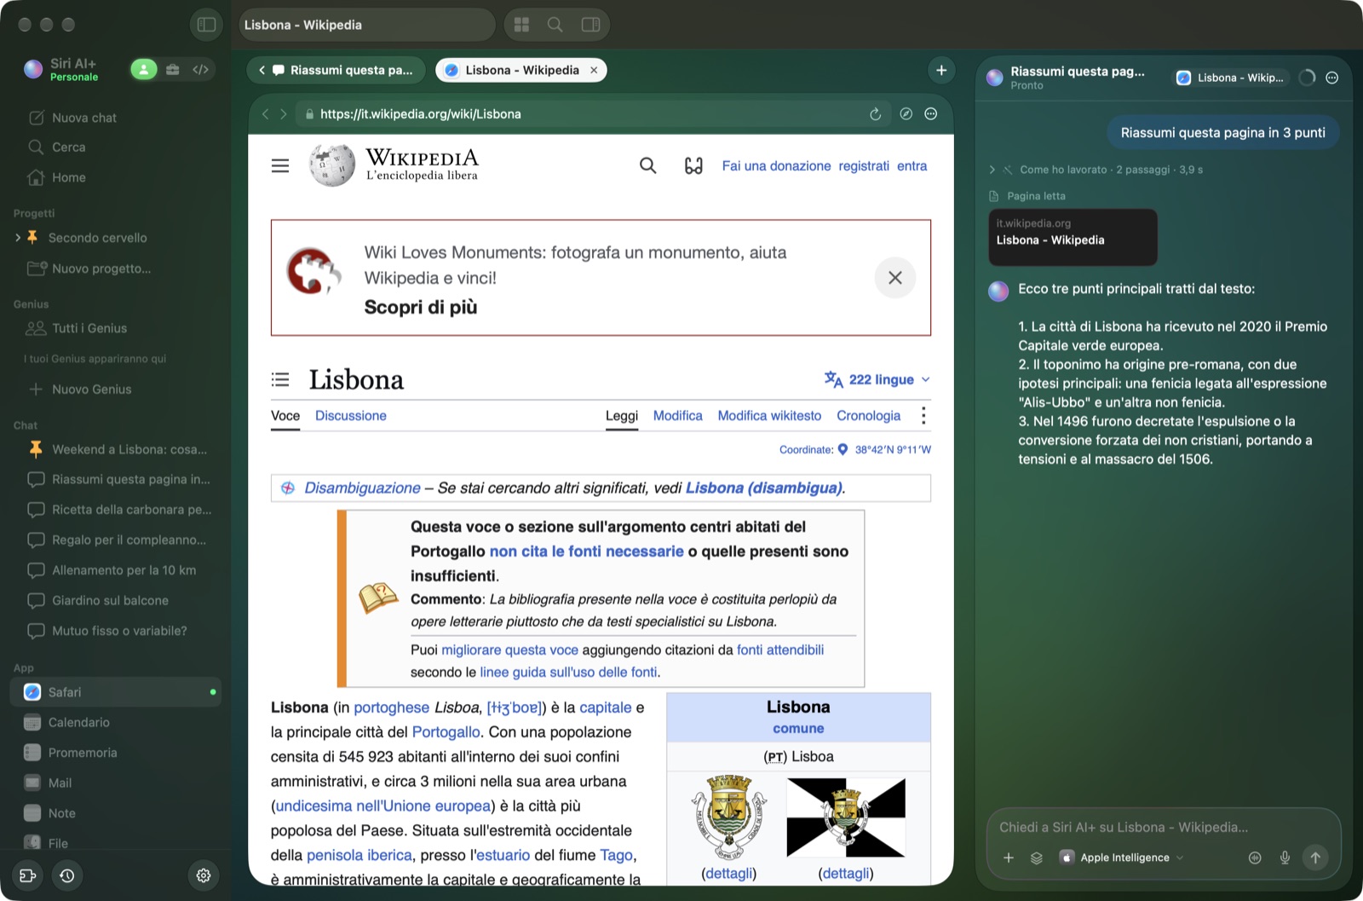The image size is (1363, 901).
Task: Switch to the code developer mode icon
Action: coord(201,70)
